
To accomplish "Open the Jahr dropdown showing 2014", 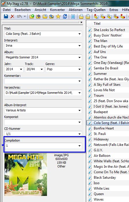I will tap(21, 69).
